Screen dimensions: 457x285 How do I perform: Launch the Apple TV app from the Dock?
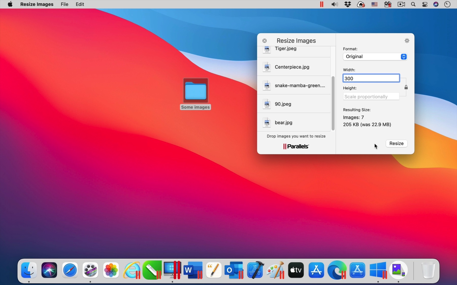point(296,270)
